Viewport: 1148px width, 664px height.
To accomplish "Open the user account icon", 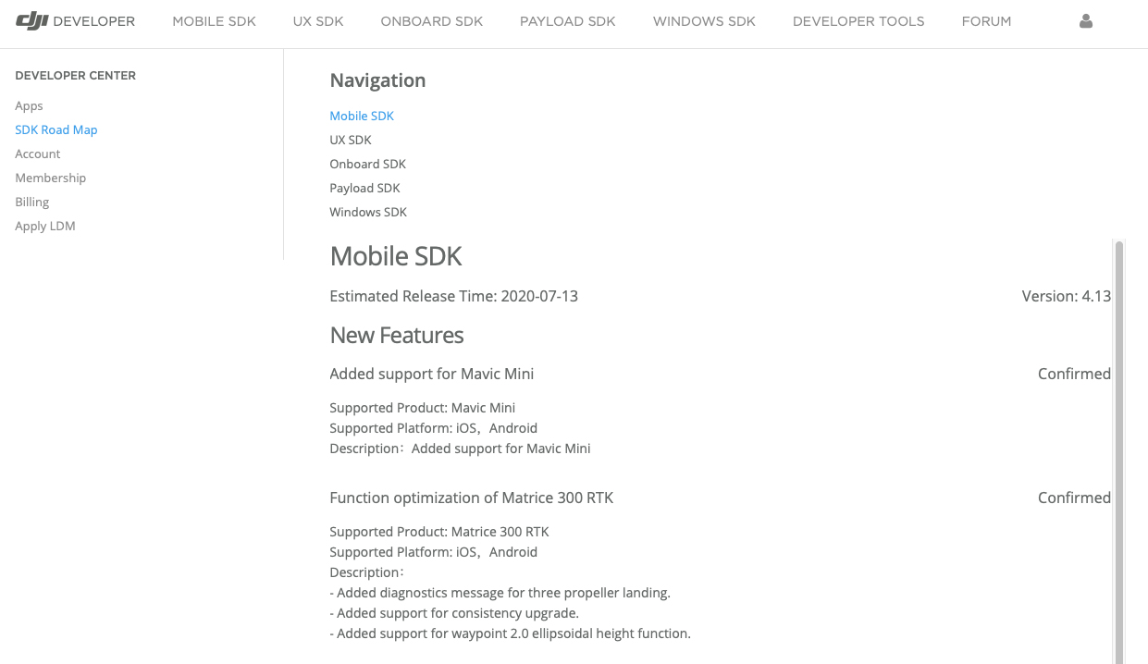I will [1086, 20].
